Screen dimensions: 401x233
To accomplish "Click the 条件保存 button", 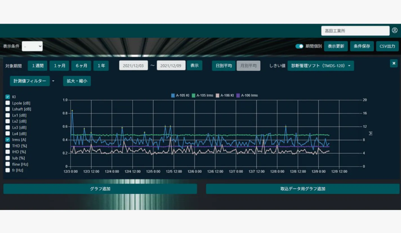I will coord(362,46).
